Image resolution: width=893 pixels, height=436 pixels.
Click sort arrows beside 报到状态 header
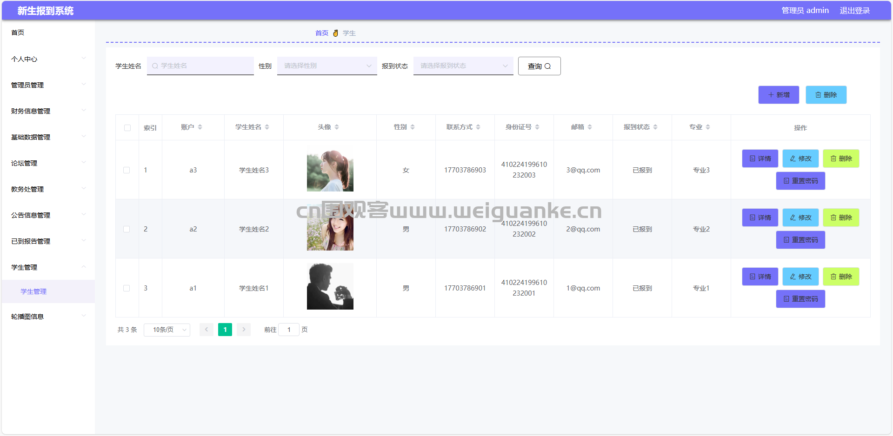coord(655,127)
